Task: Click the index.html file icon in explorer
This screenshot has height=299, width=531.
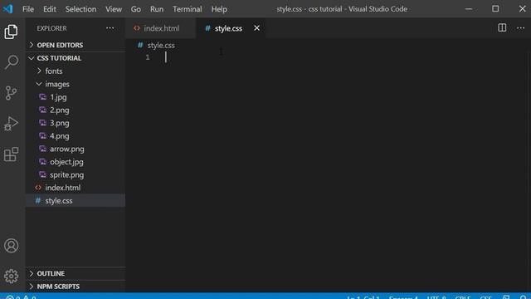Action: tap(38, 188)
